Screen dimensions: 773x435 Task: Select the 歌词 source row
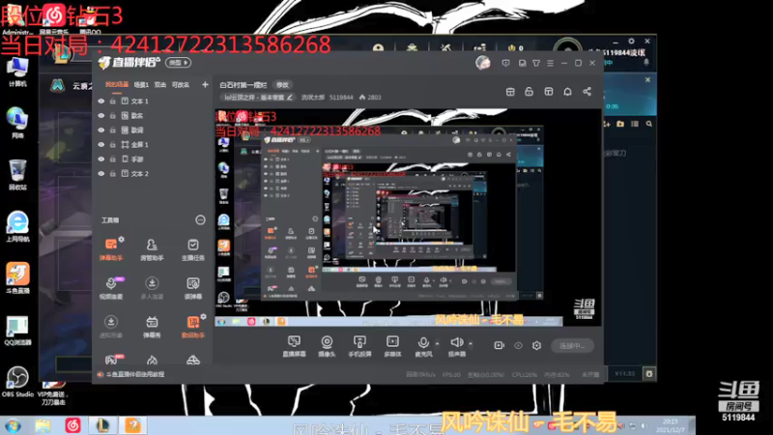(153, 130)
